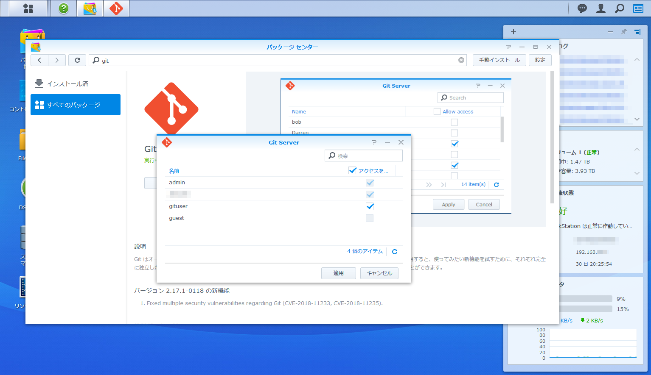This screenshot has height=375, width=651.
Task: Go back in Package Center
Action: tap(39, 60)
